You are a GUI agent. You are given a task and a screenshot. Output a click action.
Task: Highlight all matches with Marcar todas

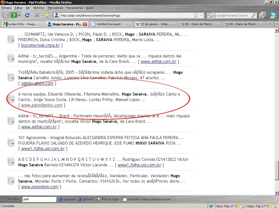tap(108, 199)
